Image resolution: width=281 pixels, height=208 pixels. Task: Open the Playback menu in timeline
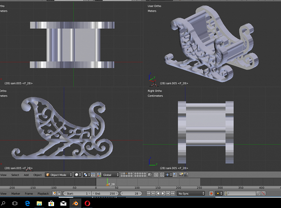pyautogui.click(x=43, y=193)
